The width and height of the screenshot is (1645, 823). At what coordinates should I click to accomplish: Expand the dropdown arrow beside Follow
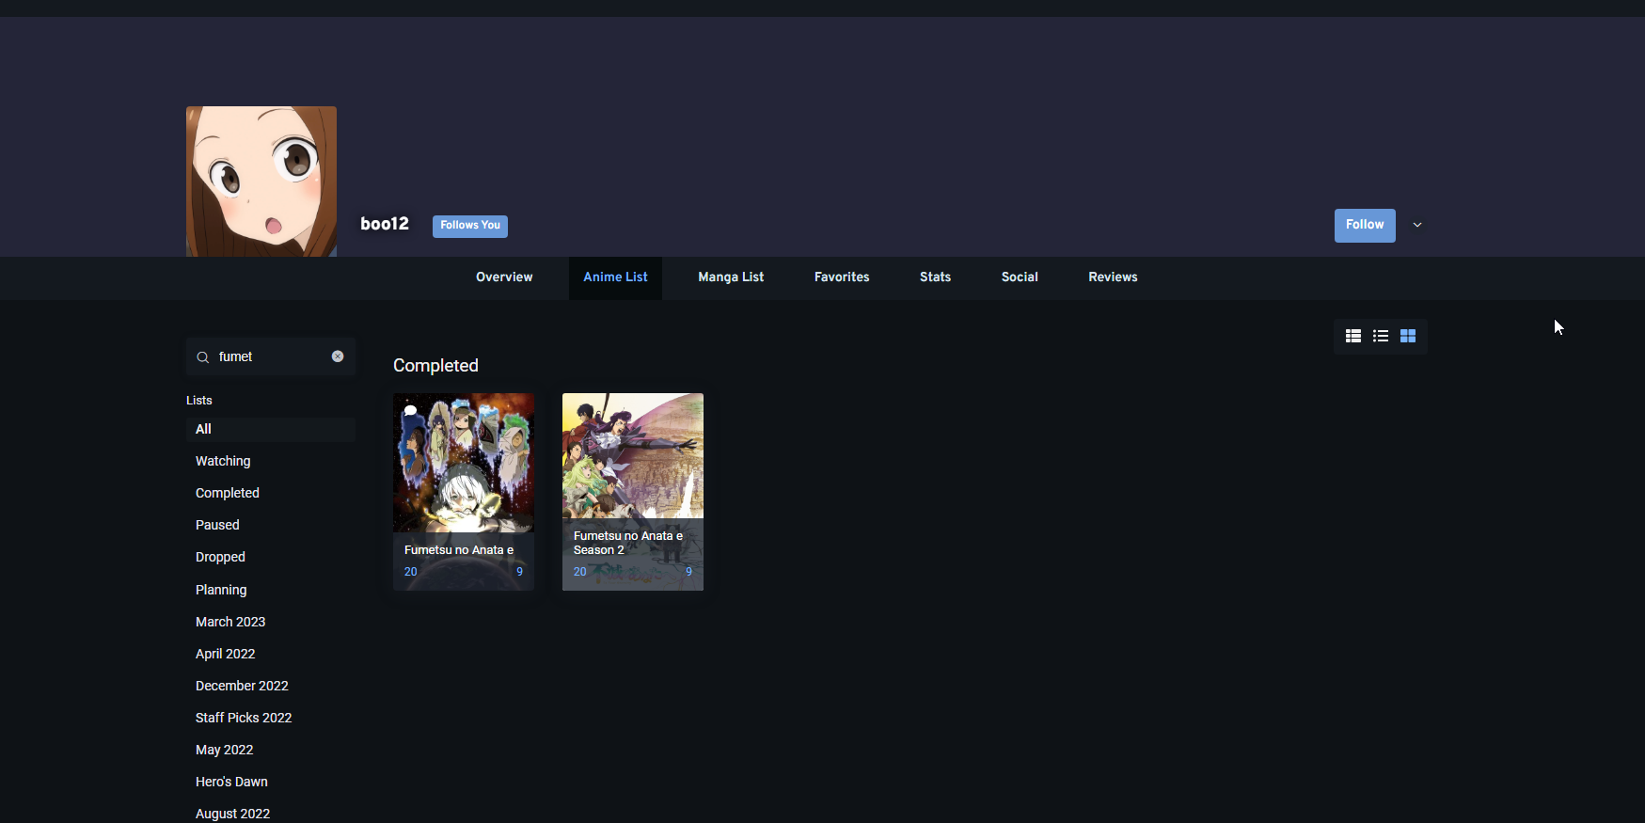[x=1416, y=225]
